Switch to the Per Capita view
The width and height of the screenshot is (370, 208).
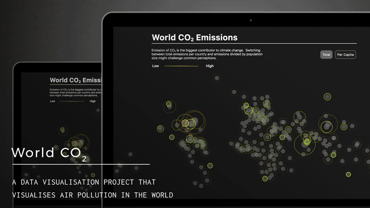(346, 55)
